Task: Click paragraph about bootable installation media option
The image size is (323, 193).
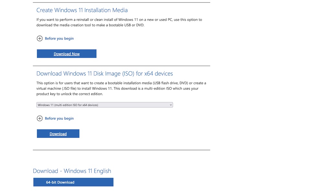Action: pos(121,88)
